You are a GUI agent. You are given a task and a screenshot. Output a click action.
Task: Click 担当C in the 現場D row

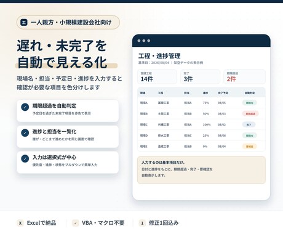pos(188,135)
